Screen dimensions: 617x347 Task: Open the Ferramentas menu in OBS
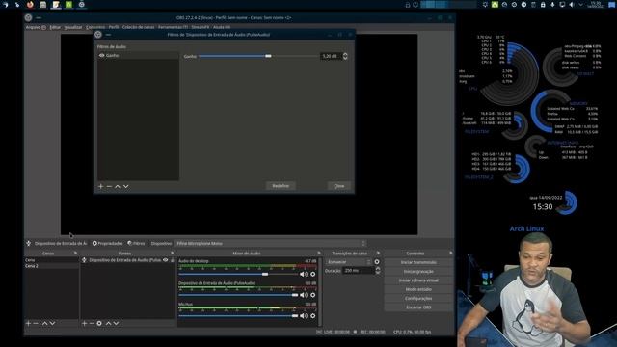point(173,27)
